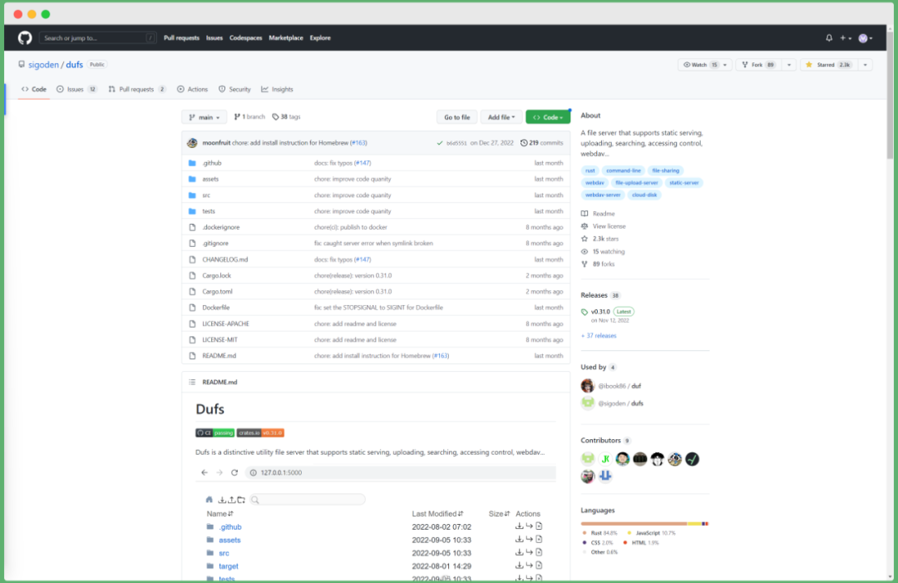Screen dimensions: 898x583
Task: Click the crates.io version badge
Action: point(260,433)
